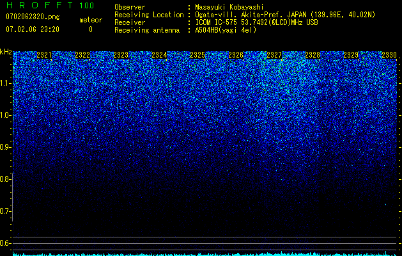Click the 2330 time marker
Image resolution: width=402 pixels, height=256 pixels.
pos(389,55)
